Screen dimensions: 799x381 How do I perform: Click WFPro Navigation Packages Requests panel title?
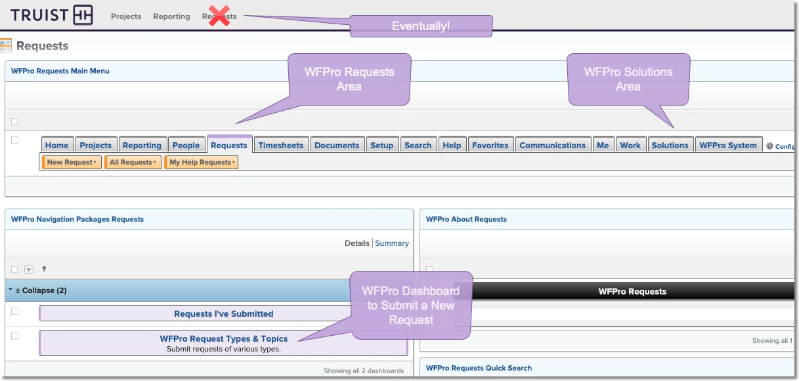tap(77, 219)
